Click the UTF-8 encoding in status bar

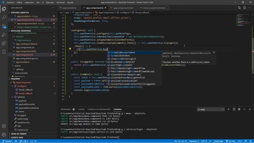pyautogui.click(x=204, y=141)
